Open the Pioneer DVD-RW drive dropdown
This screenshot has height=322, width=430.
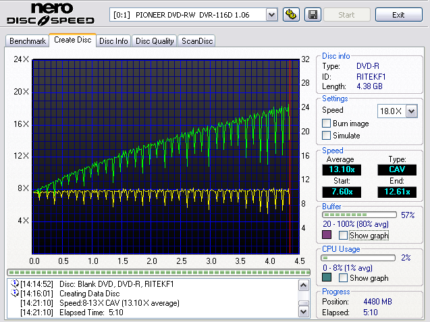pos(271,14)
